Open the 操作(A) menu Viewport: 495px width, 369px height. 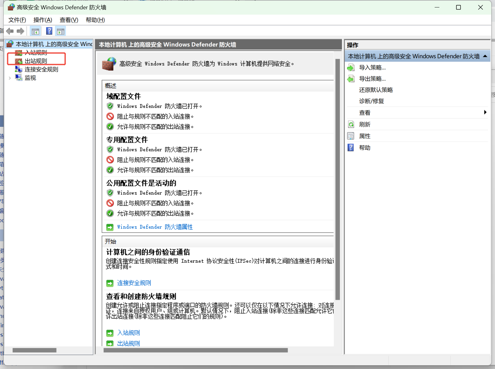click(43, 20)
